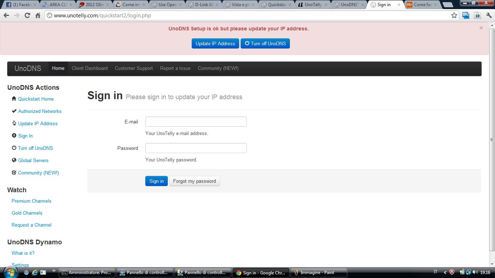
Task: Open Chrome wrench settings menu
Action: (x=489, y=16)
